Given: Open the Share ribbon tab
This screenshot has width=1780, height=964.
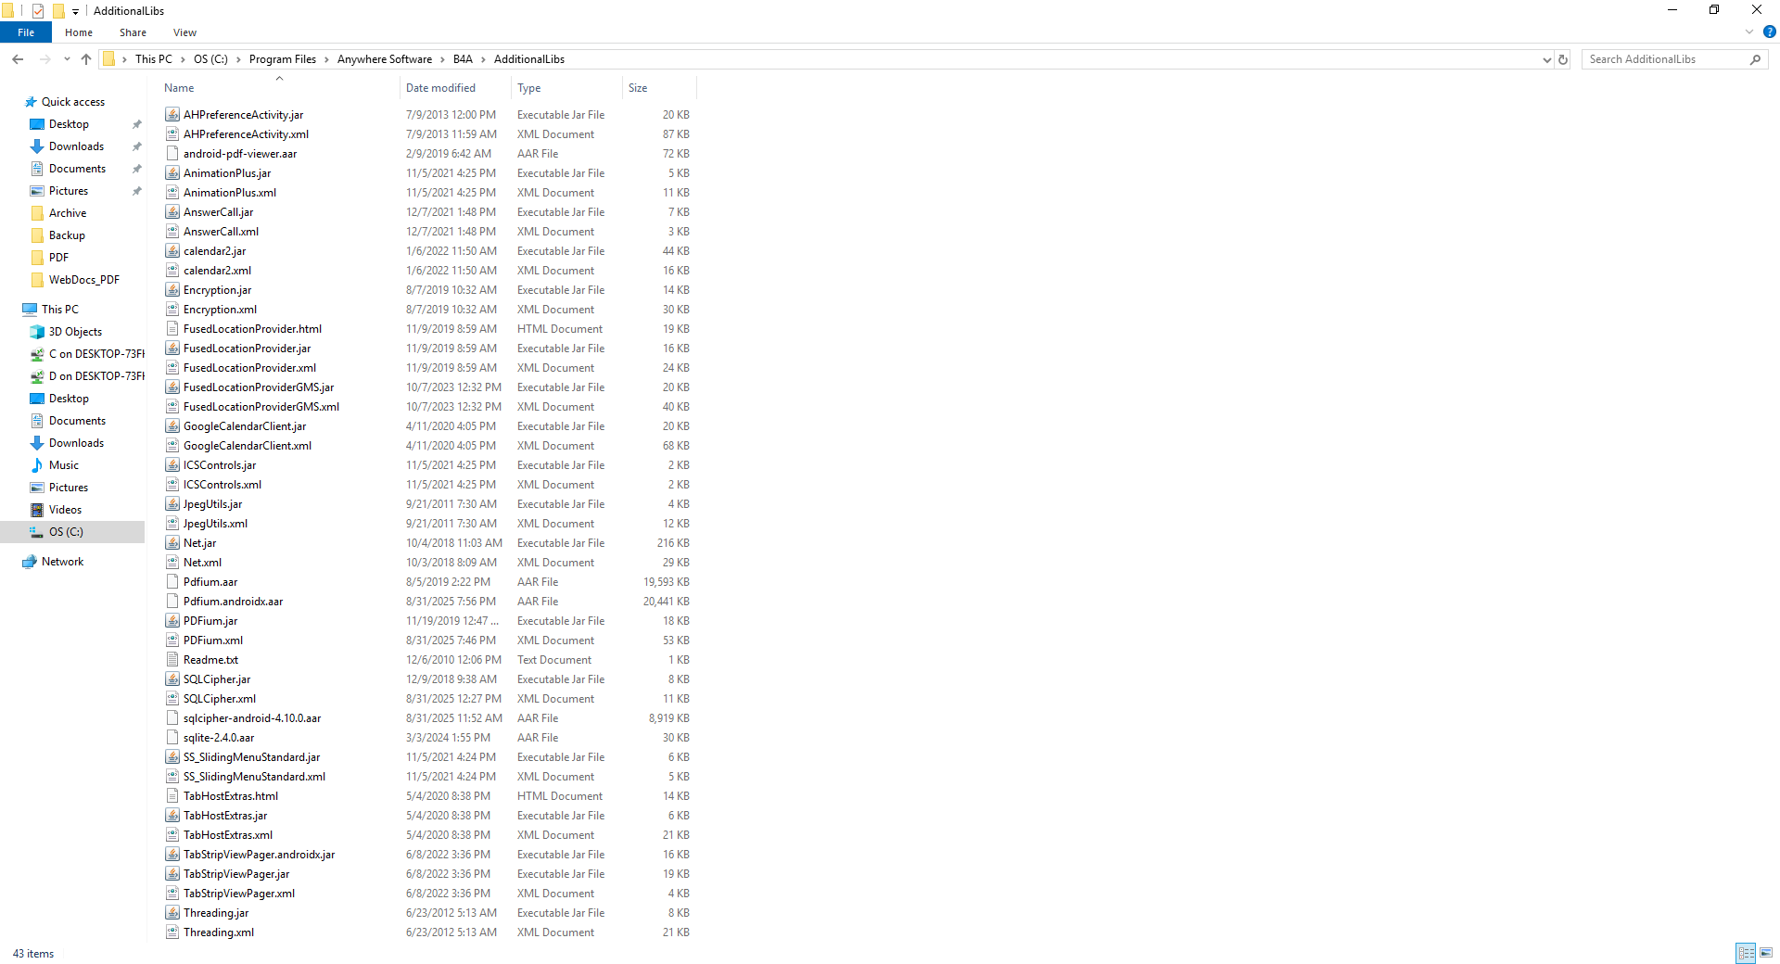Looking at the screenshot, I should tap(133, 32).
